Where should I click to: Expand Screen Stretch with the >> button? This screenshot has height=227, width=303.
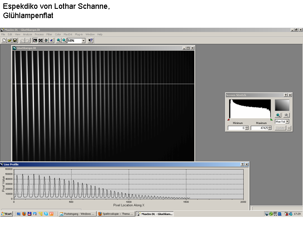[289, 128]
